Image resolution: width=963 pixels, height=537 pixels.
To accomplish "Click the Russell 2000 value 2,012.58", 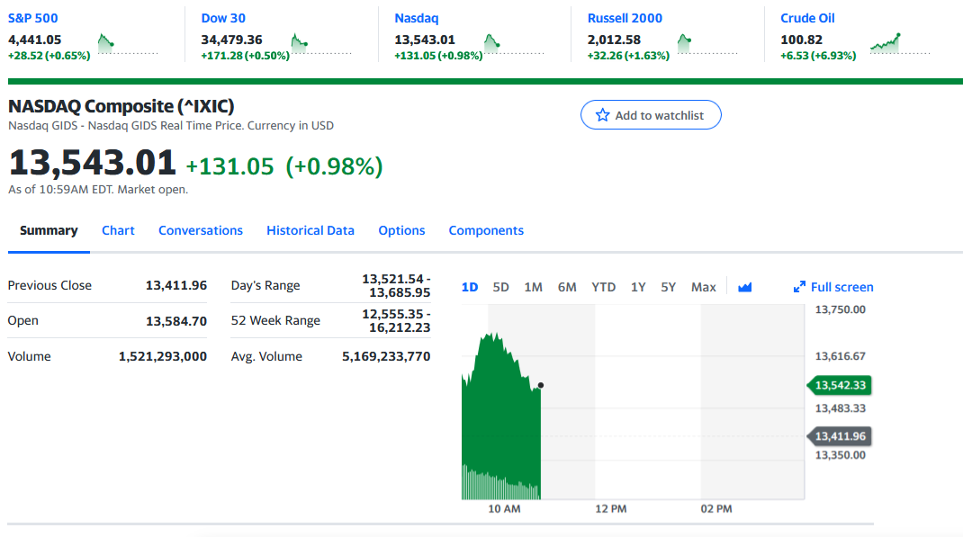I will point(614,40).
